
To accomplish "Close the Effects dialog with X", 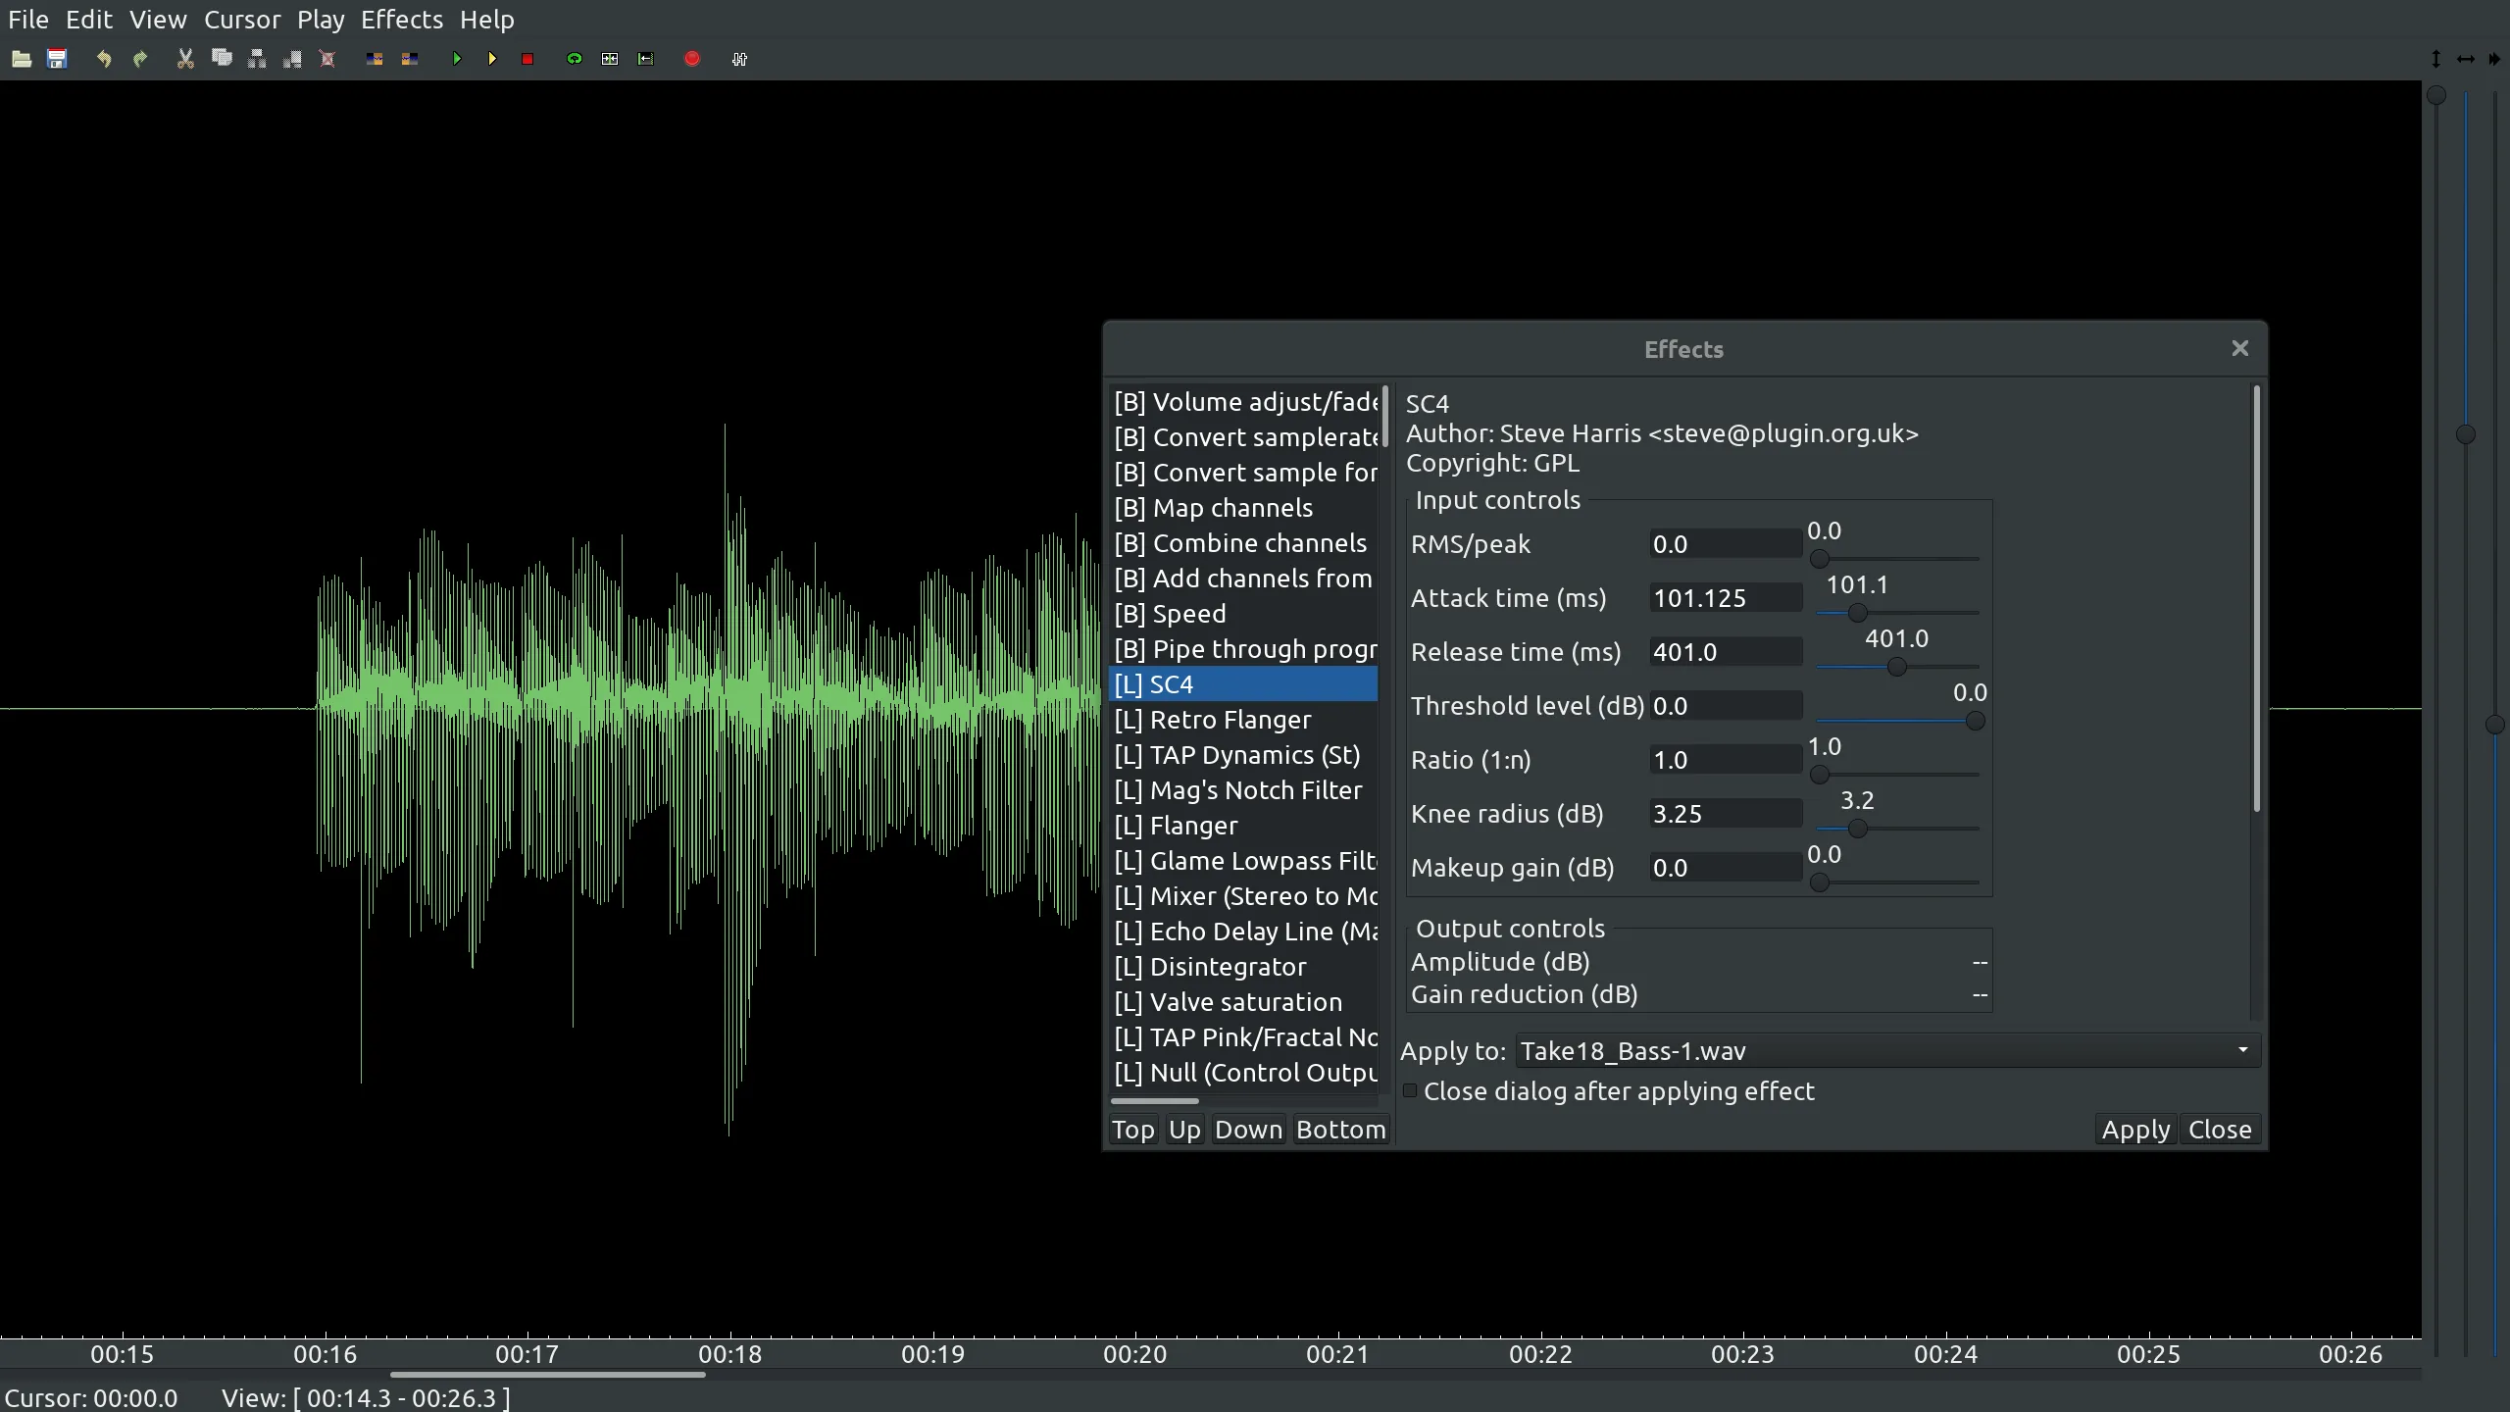I will point(2239,349).
